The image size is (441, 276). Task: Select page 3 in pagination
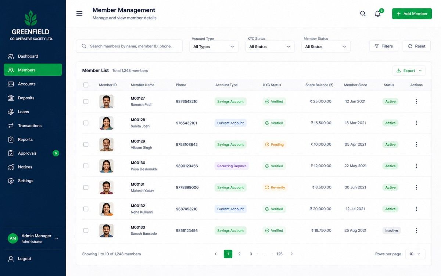coord(251,254)
